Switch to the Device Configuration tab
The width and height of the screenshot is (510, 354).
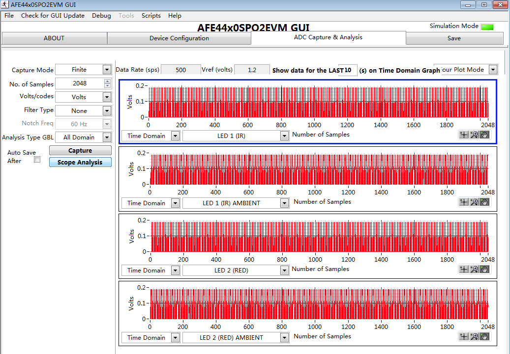tap(179, 38)
